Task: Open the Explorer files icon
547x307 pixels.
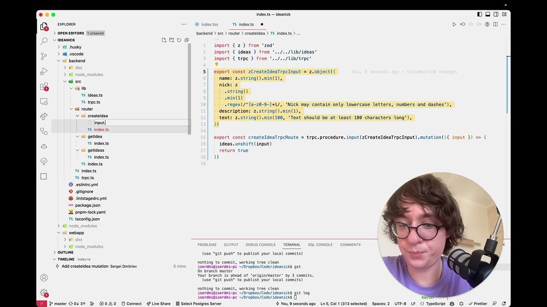Action: click(44, 26)
